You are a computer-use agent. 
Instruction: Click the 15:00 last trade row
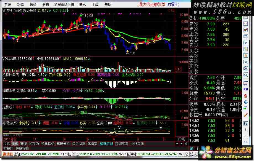point(215,140)
